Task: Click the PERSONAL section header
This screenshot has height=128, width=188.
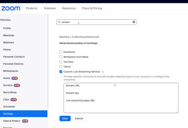Action: [x=5, y=20]
